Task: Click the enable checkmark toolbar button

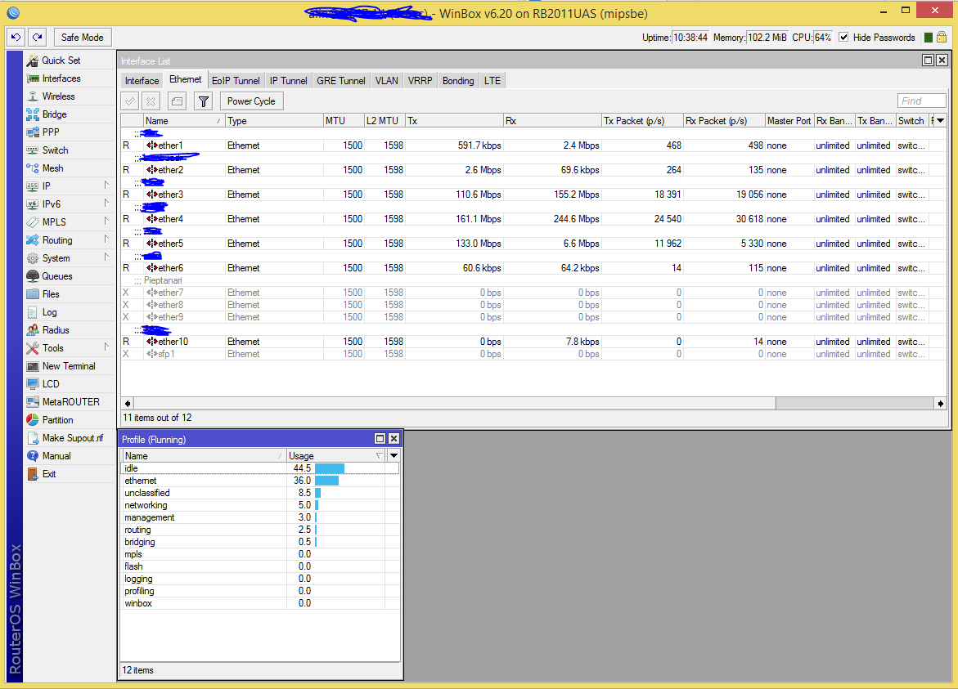Action: (x=130, y=101)
